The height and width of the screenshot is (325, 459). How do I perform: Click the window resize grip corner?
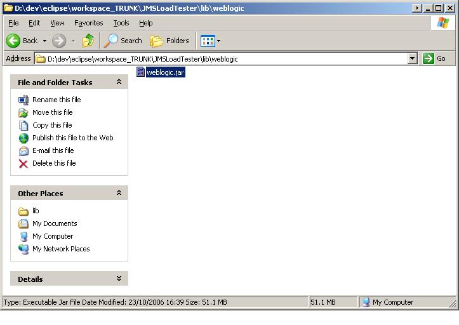click(453, 303)
